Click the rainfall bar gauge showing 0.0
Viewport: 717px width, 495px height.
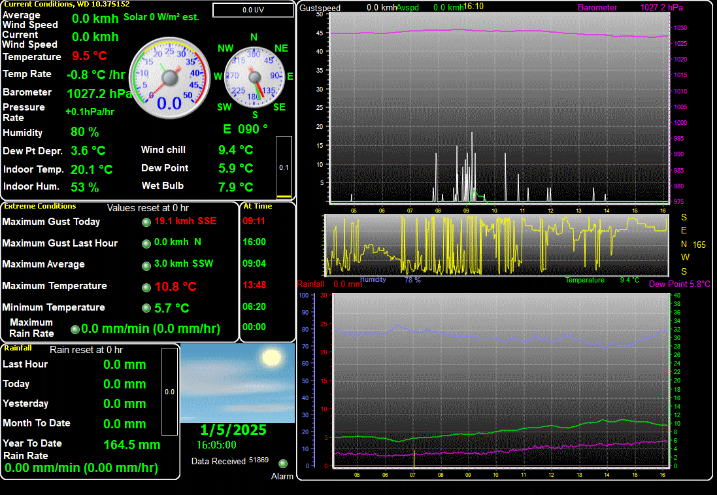coord(170,392)
